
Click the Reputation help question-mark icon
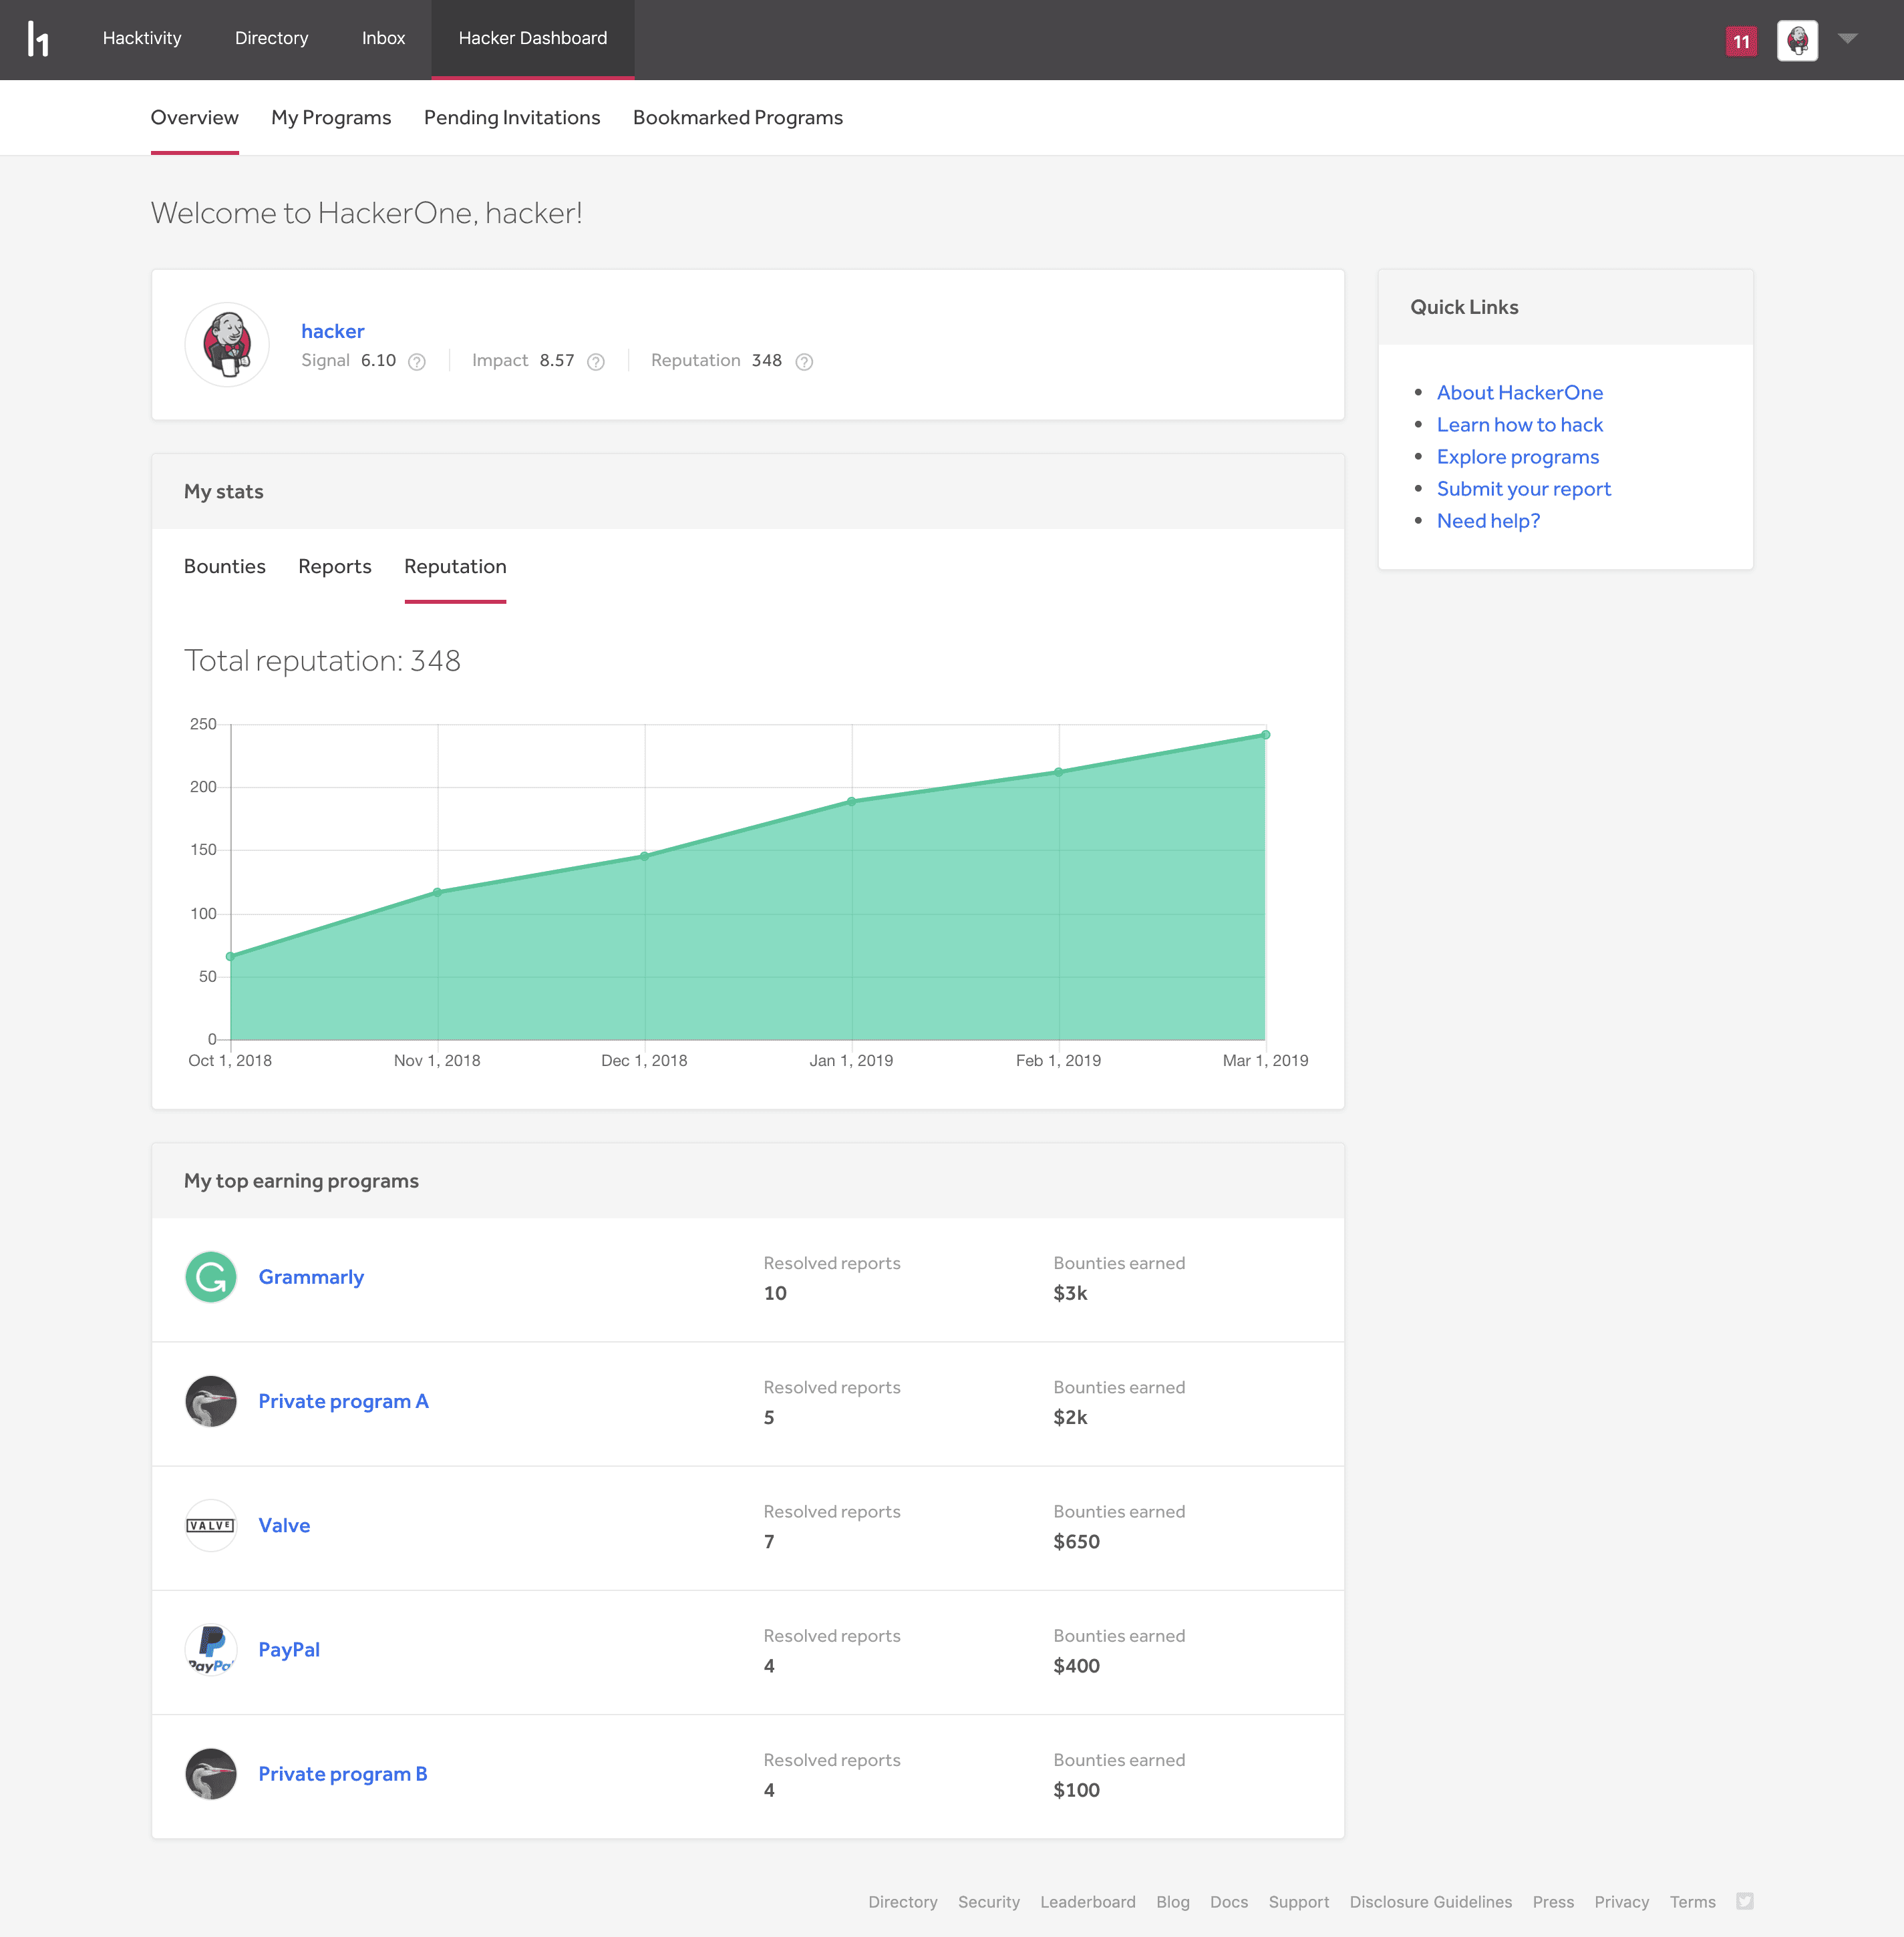coord(804,362)
